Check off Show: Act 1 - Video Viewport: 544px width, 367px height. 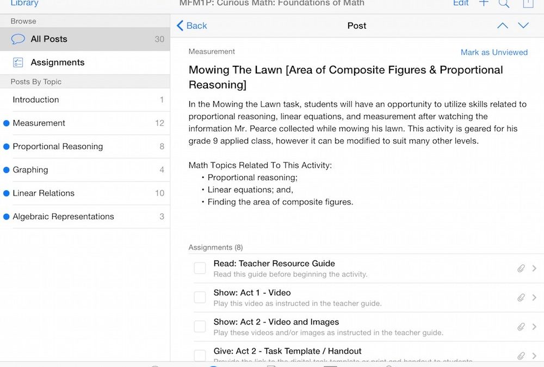(200, 297)
